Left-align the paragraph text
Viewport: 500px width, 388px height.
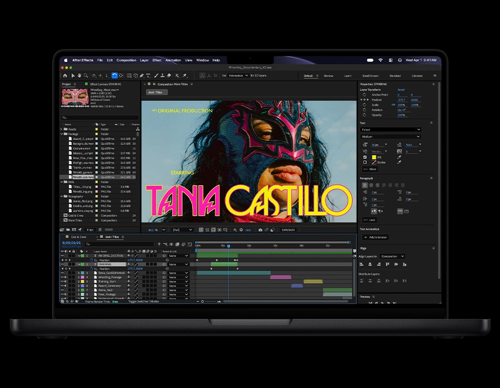(365, 185)
